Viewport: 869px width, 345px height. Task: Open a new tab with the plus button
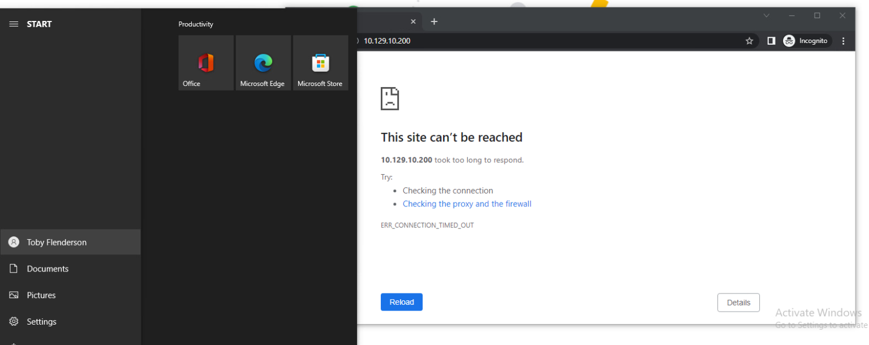pyautogui.click(x=434, y=21)
